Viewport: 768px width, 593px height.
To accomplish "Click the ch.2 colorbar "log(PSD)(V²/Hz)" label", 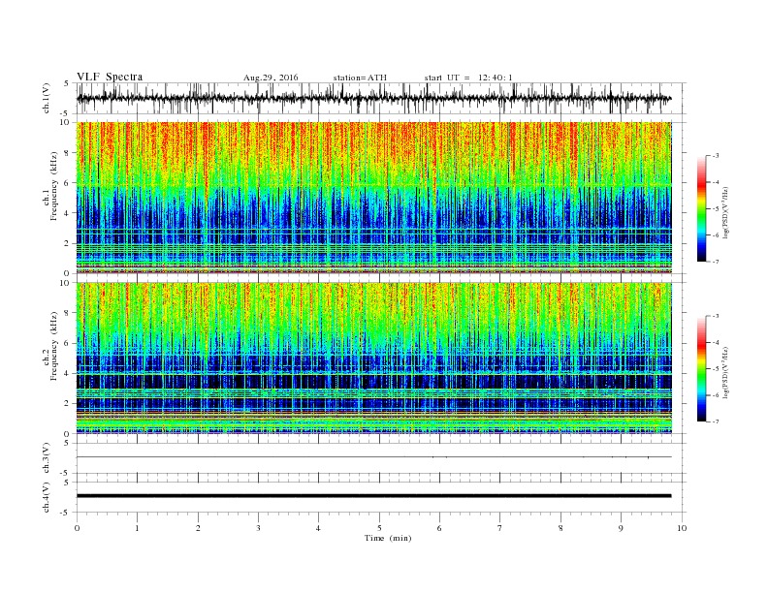I will tap(726, 372).
